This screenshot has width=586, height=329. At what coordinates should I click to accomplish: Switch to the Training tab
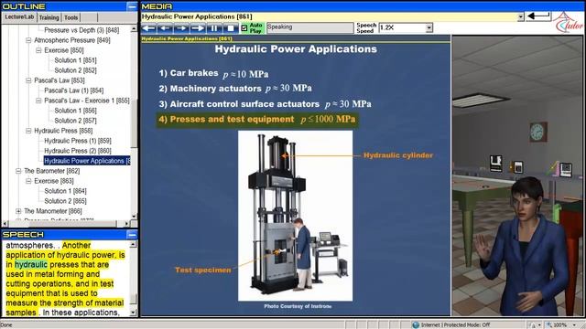49,17
